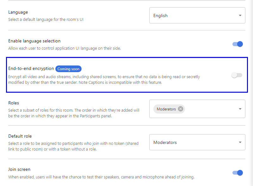
Task: Open the Language dropdown showing English
Action: (193, 15)
